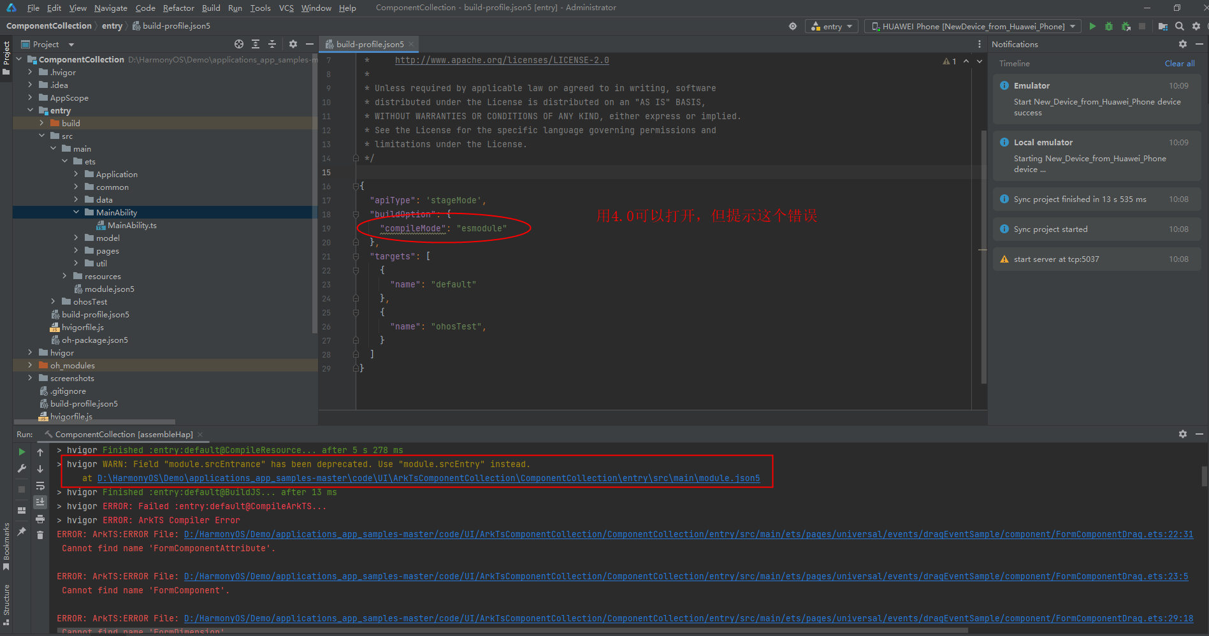Click the Debug bug icon
1209x636 pixels.
point(1109,26)
